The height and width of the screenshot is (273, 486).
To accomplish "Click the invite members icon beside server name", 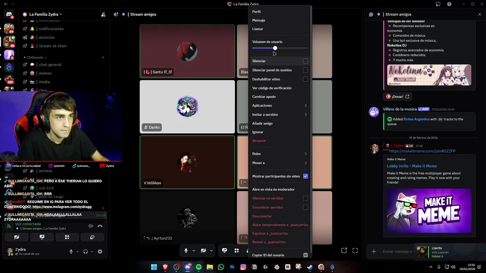I will pyautogui.click(x=103, y=14).
